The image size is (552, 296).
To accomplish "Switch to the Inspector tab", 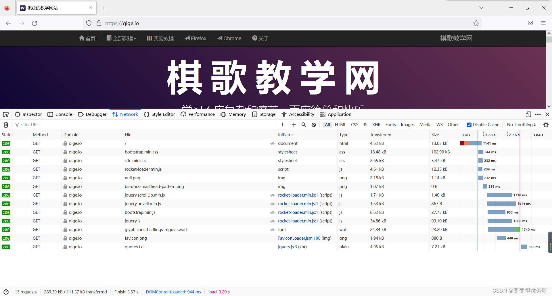I will click(x=28, y=114).
